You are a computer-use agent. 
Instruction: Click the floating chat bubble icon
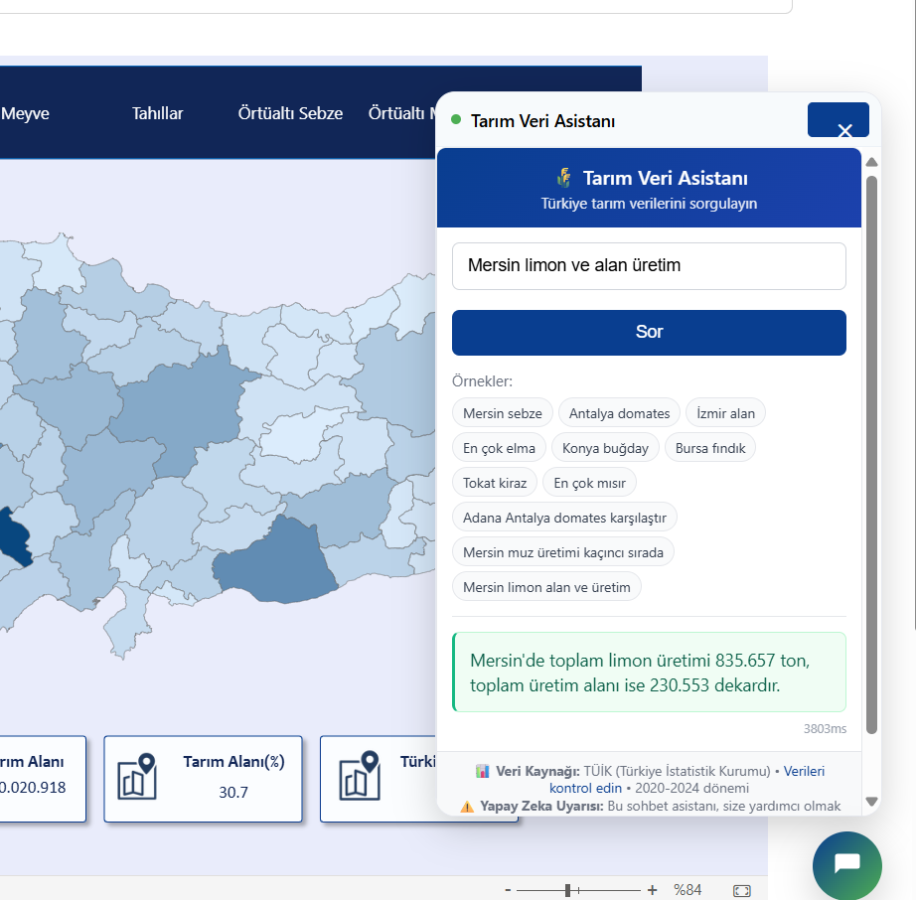pos(846,864)
